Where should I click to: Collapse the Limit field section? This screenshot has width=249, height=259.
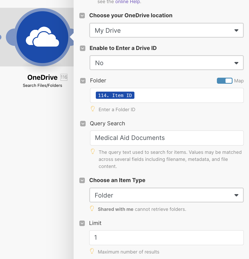(82, 223)
